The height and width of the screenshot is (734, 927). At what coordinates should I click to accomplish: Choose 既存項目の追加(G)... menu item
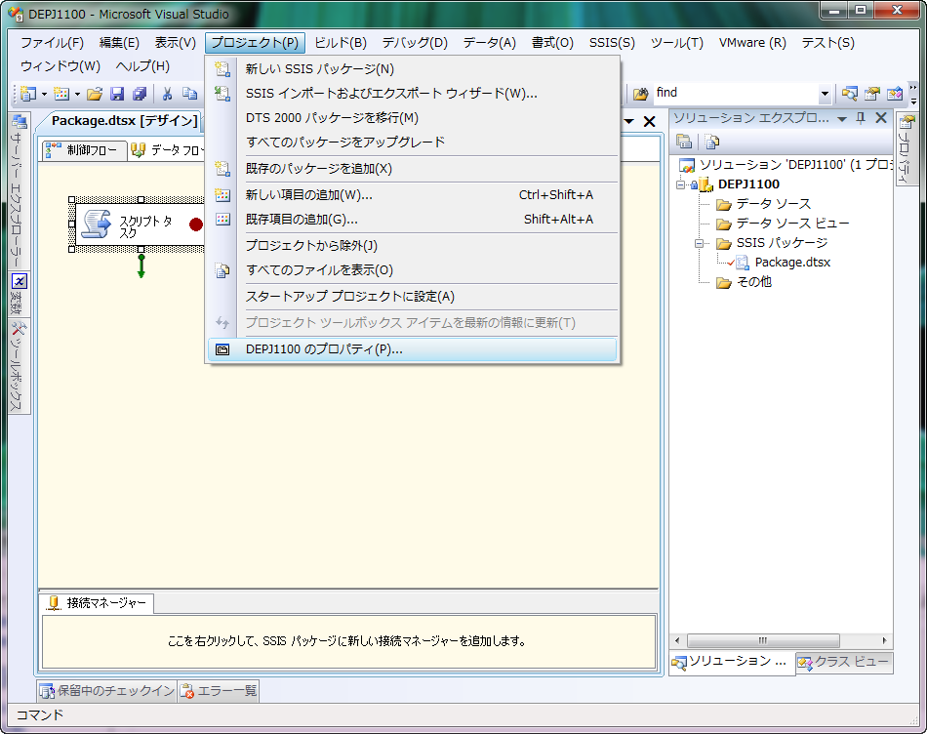[412, 219]
